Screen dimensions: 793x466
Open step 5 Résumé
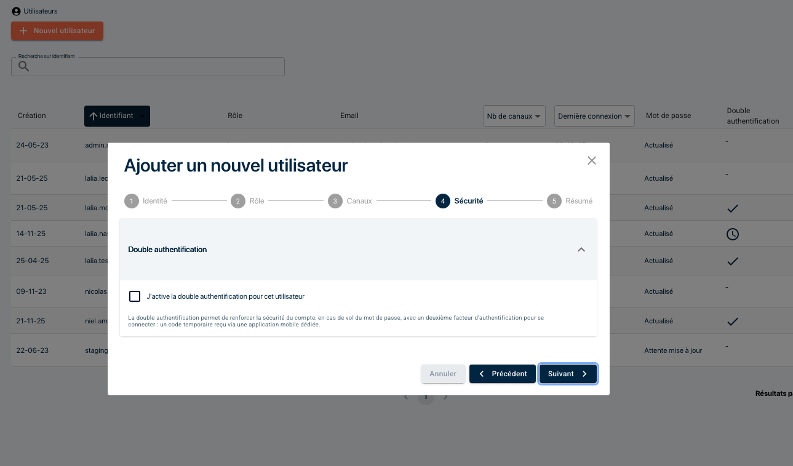pos(570,201)
